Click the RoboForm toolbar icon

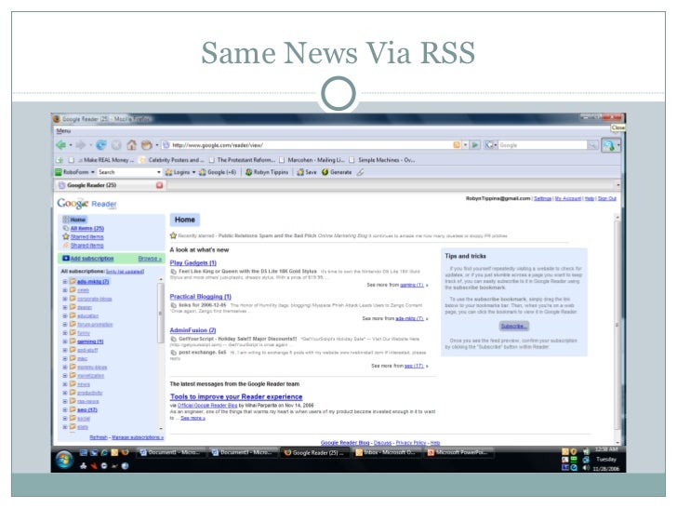(59, 172)
